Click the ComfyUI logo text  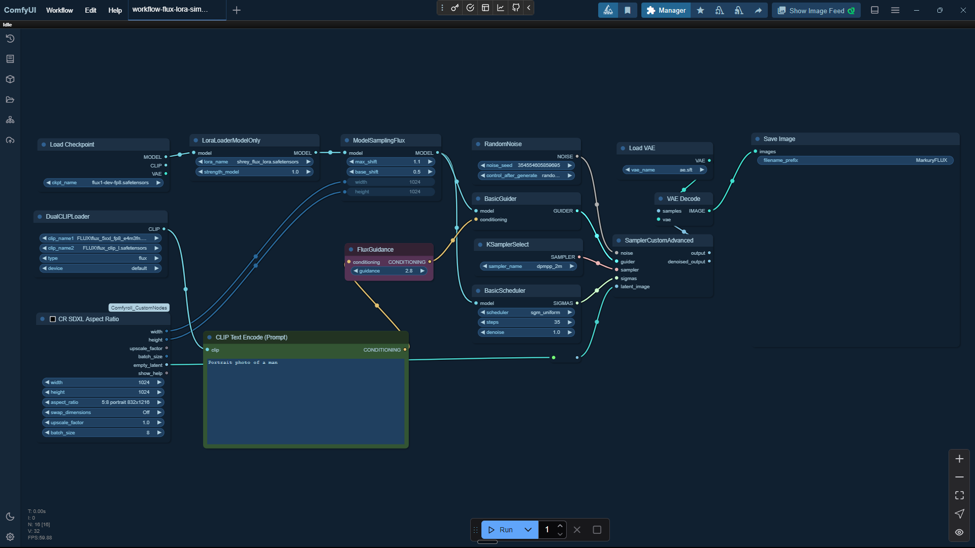(x=20, y=10)
